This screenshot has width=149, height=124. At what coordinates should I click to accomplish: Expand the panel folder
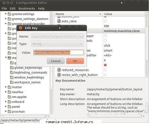point(6,106)
